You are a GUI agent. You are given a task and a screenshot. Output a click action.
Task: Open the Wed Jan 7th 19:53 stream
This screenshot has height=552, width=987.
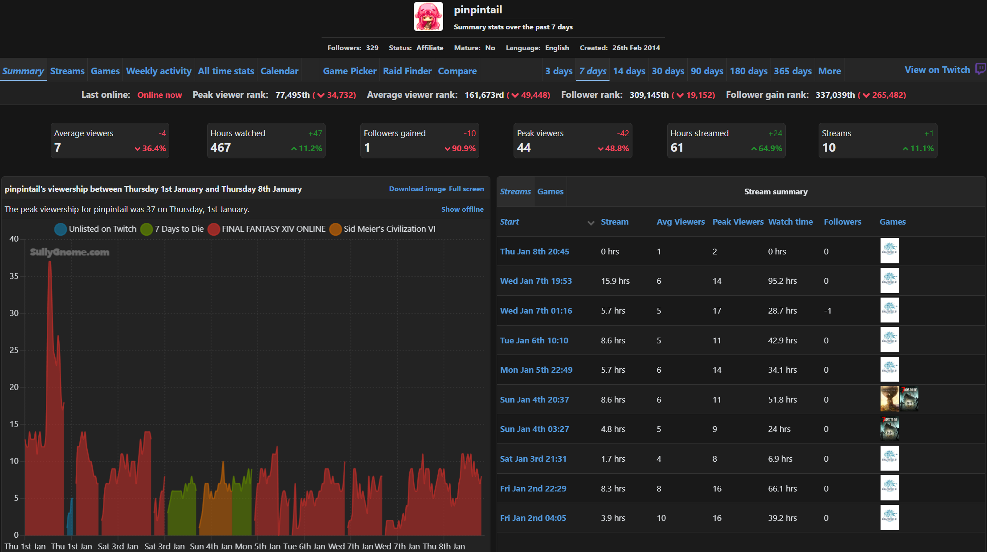tap(535, 281)
